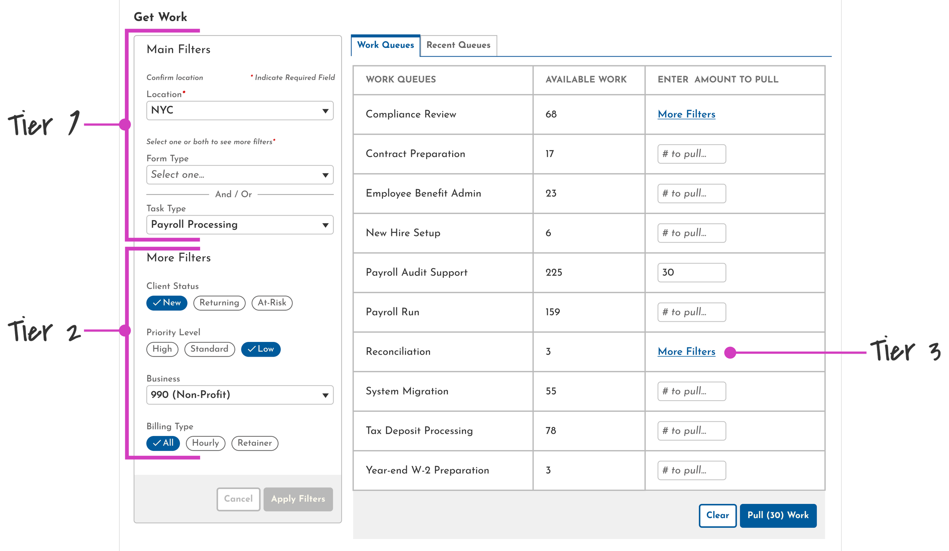The width and height of the screenshot is (949, 551).
Task: Open the Location NYC dropdown
Action: tap(240, 110)
